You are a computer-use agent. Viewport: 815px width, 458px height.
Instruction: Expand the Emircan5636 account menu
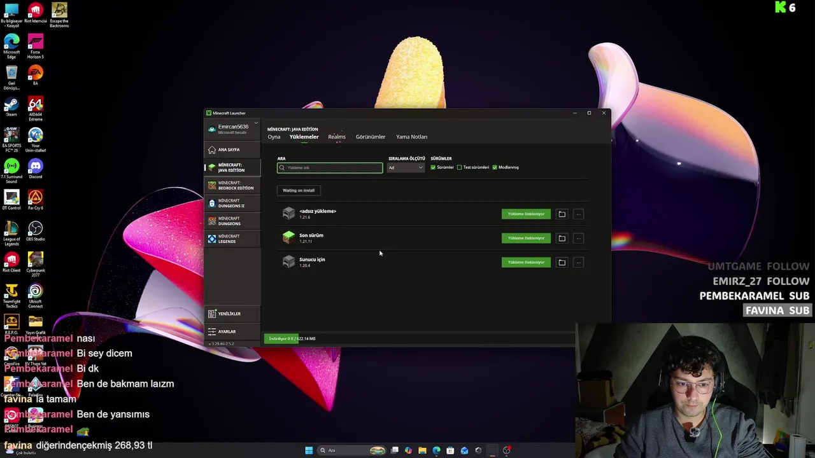click(233, 128)
